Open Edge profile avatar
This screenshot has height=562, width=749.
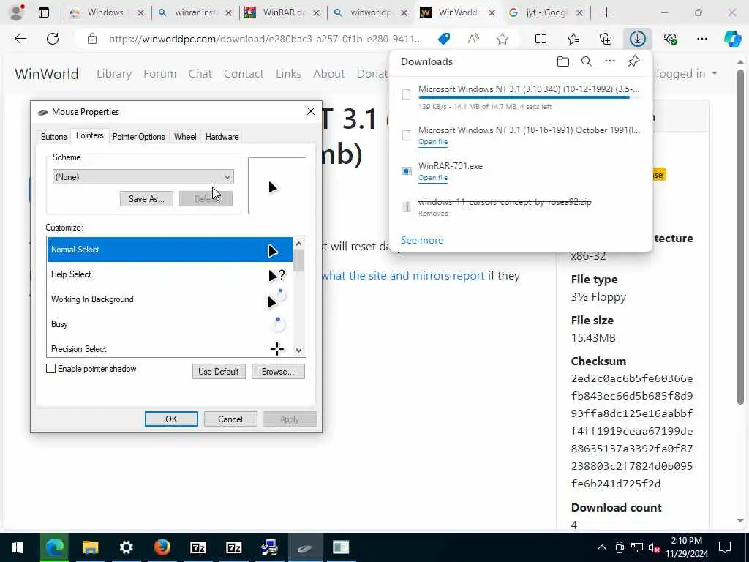[x=17, y=12]
